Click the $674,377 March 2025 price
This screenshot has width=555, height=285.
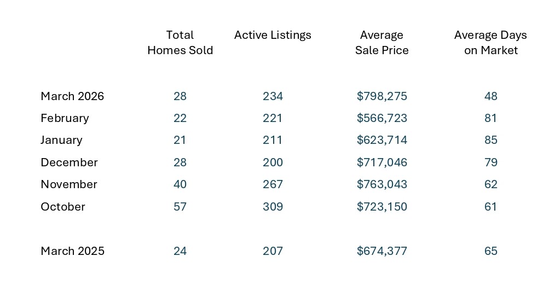pos(382,251)
